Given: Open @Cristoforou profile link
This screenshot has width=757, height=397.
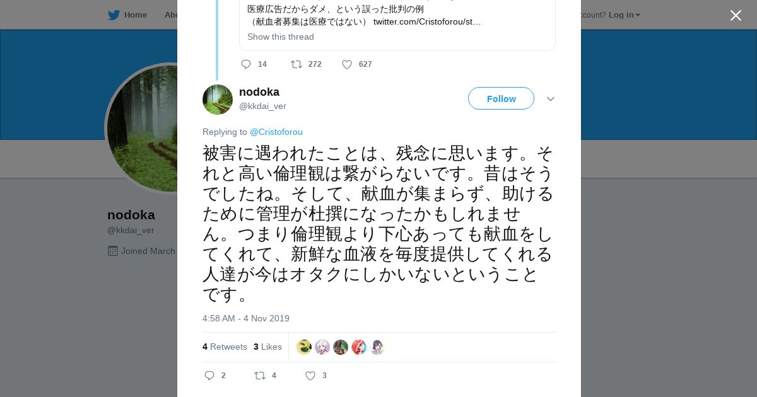Looking at the screenshot, I should (276, 132).
